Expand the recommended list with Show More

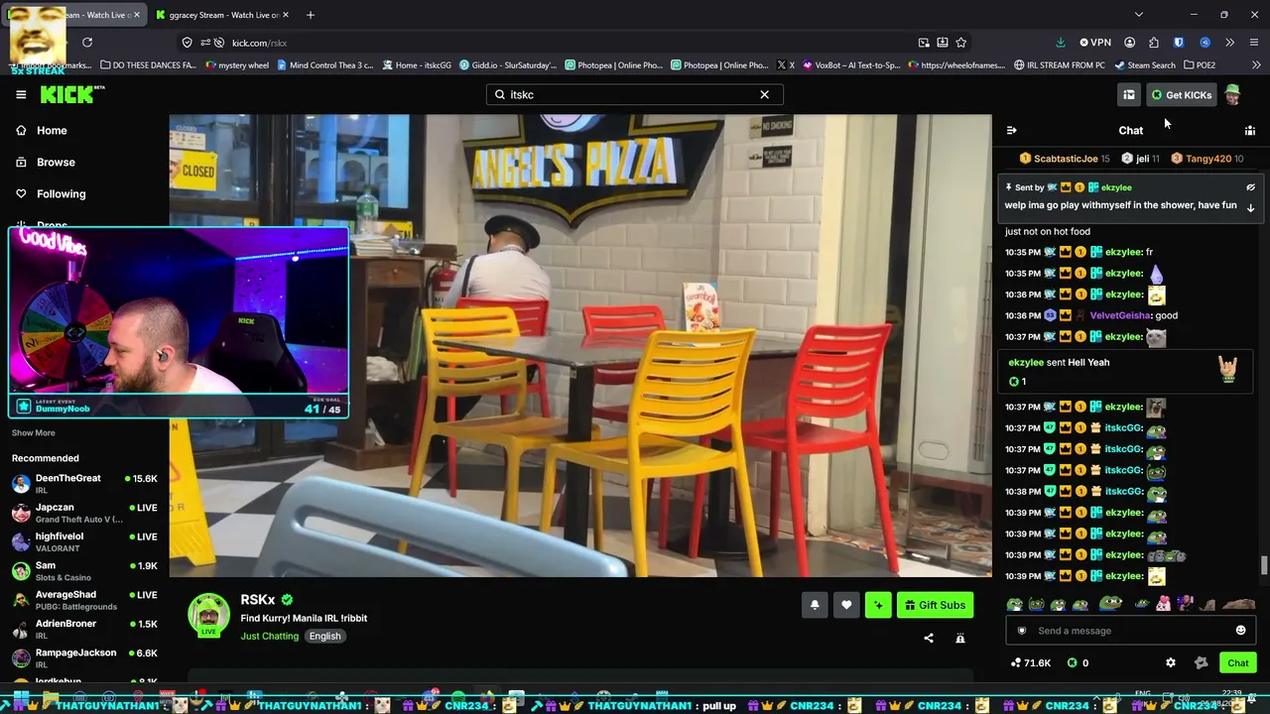point(34,432)
